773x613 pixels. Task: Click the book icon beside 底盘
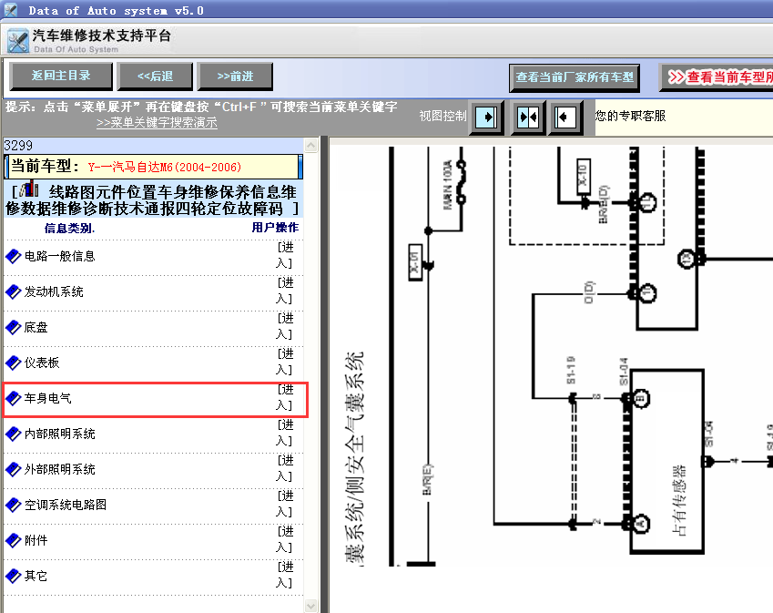click(x=14, y=328)
